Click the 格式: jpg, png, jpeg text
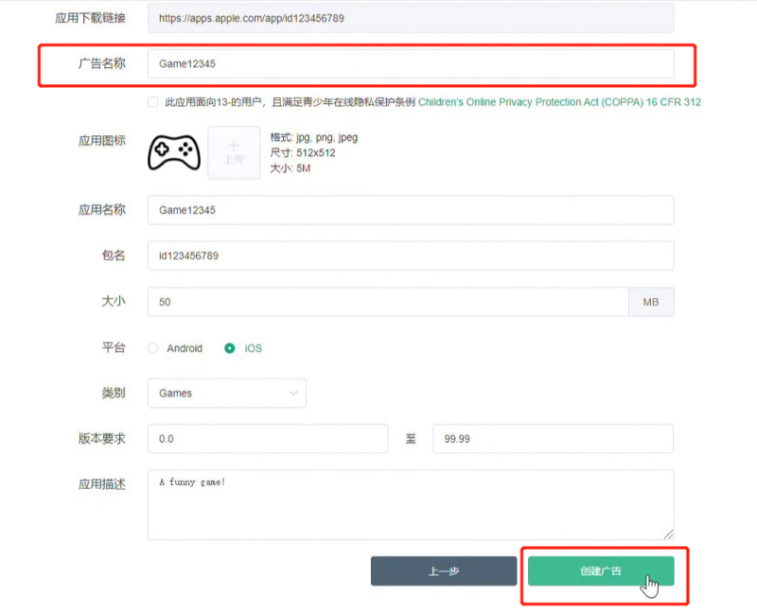757x614 pixels. click(x=314, y=137)
